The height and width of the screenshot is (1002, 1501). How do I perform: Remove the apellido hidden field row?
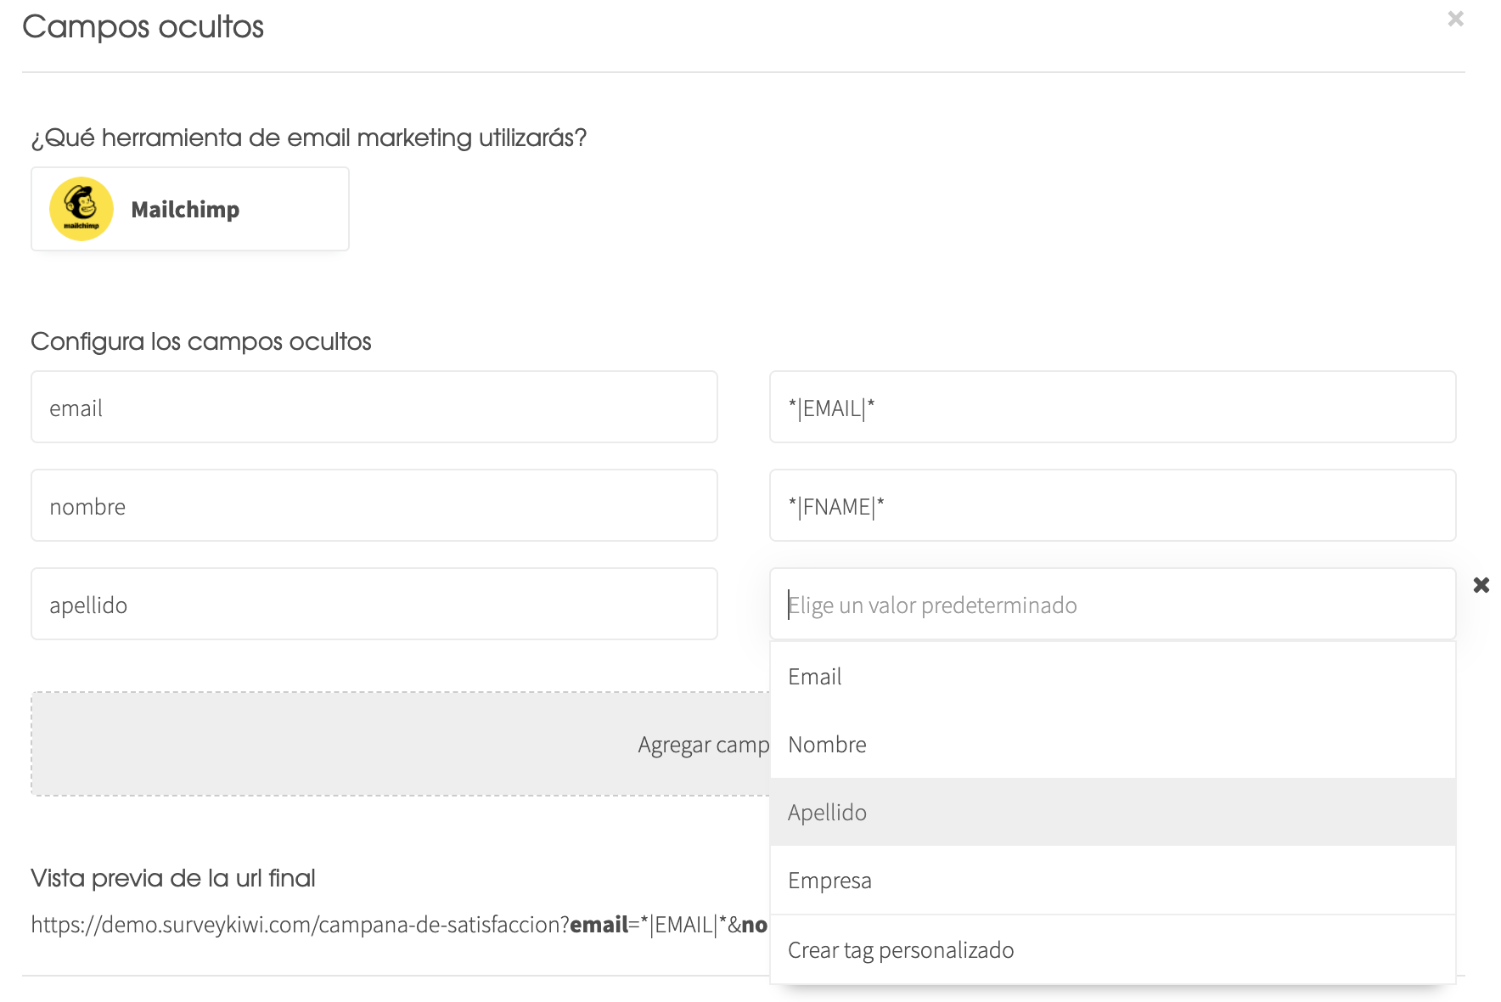click(x=1481, y=585)
